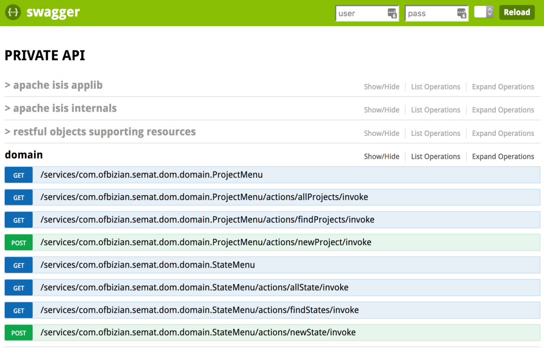Click Expand Operations for domain section
Image resolution: width=544 pixels, height=351 pixels.
coord(503,157)
